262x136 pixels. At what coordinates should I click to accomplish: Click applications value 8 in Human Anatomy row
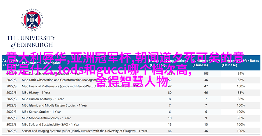[x=170, y=99]
